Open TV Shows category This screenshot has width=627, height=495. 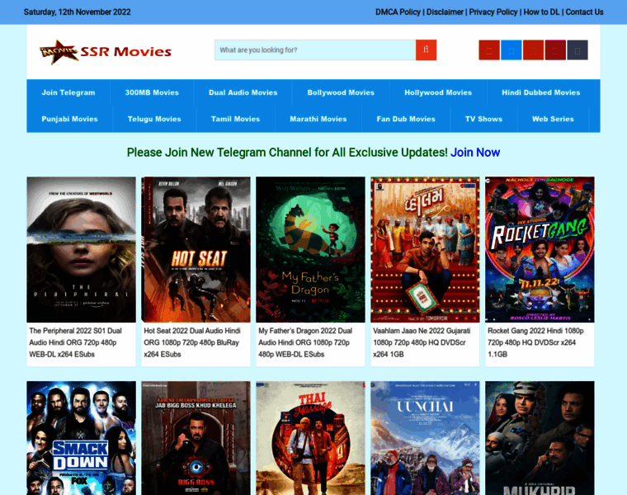coord(483,119)
